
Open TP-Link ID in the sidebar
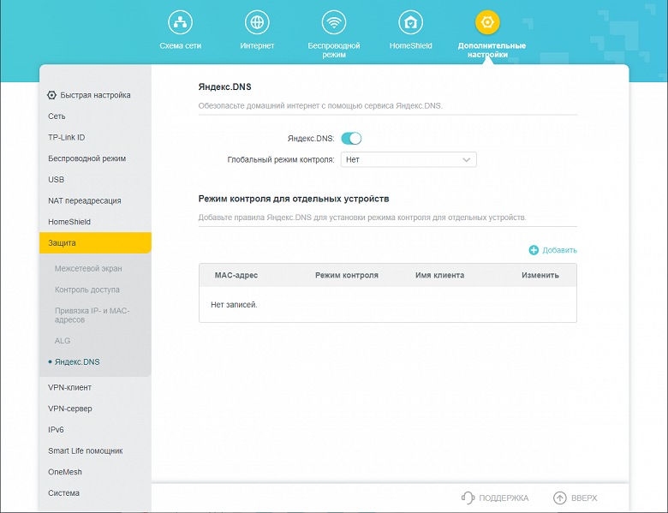point(67,137)
